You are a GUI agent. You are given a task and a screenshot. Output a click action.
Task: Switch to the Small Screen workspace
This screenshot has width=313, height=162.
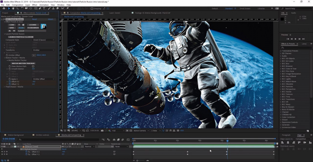click(x=245, y=9)
